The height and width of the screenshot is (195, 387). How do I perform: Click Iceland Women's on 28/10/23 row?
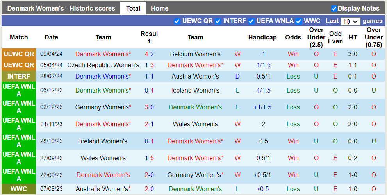point(103,141)
